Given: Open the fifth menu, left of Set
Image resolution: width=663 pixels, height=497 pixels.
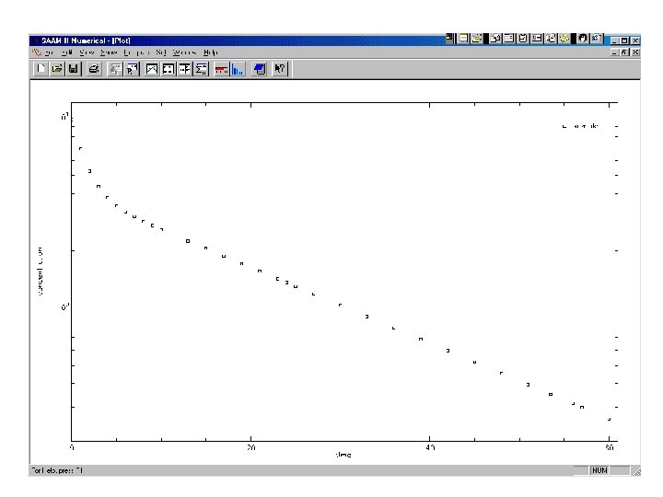Looking at the screenshot, I should (x=136, y=52).
